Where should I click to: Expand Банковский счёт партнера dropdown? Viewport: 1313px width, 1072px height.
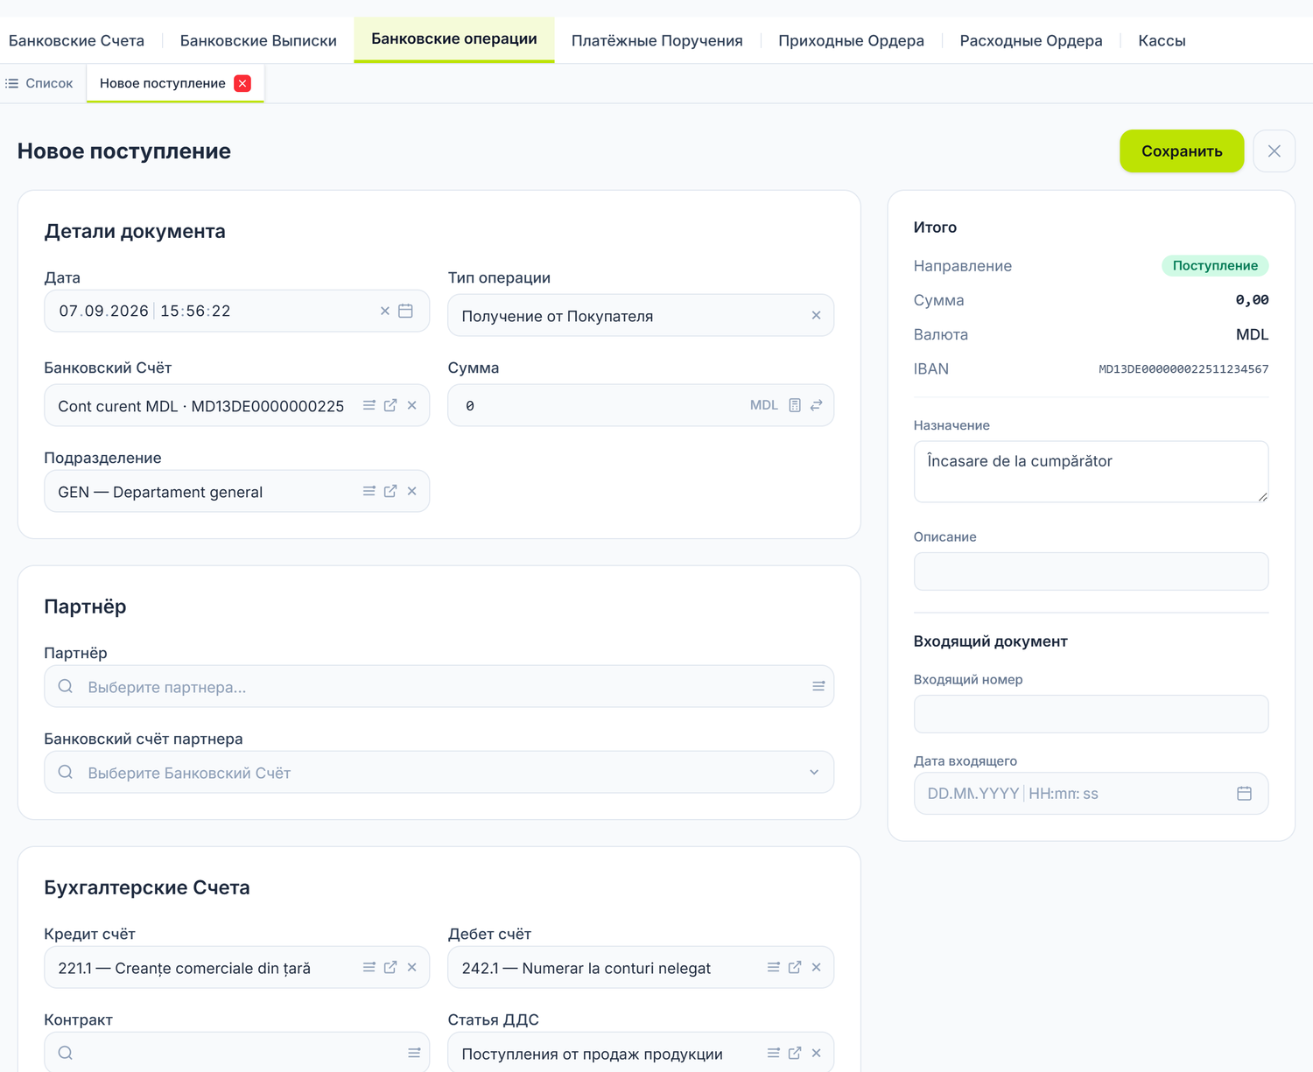coord(814,772)
